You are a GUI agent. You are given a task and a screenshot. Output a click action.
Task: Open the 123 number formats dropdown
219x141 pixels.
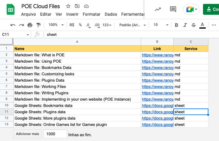point(107,25)
